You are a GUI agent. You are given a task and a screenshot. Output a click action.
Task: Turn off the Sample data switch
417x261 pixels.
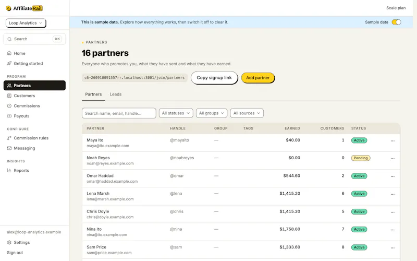click(x=396, y=22)
